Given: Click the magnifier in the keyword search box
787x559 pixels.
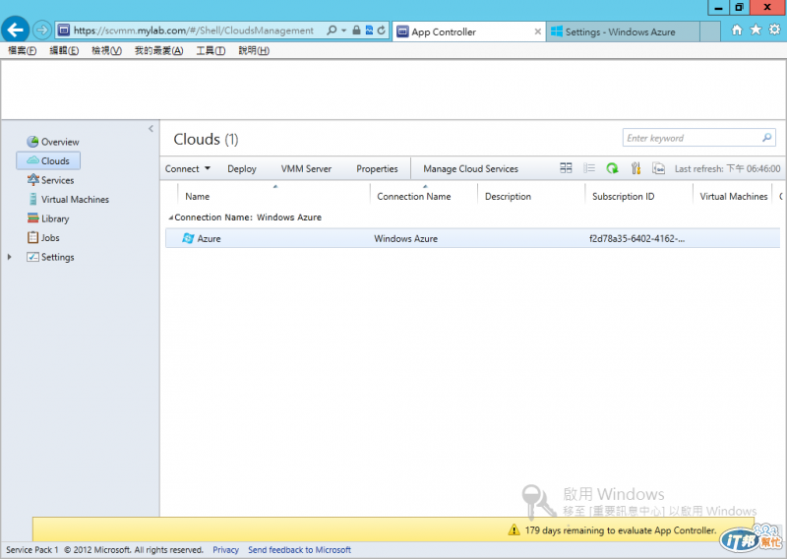Looking at the screenshot, I should click(767, 138).
